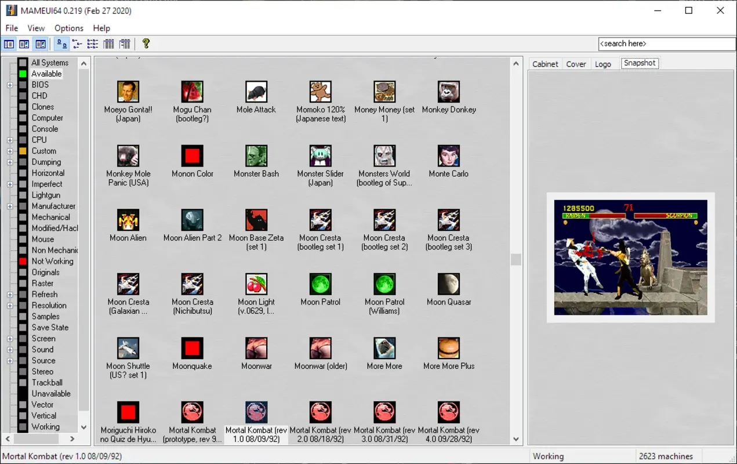Select the Mole Attack game icon
Viewport: 737px width, 464px height.
pos(256,91)
